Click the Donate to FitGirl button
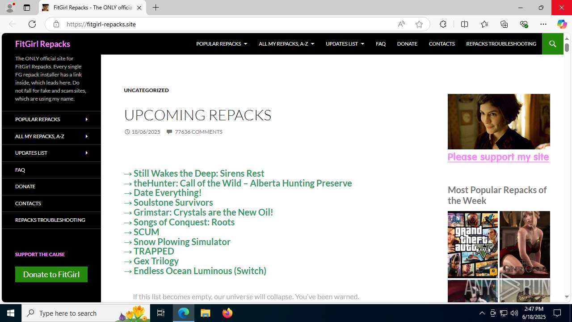The height and width of the screenshot is (322, 572). click(x=51, y=274)
